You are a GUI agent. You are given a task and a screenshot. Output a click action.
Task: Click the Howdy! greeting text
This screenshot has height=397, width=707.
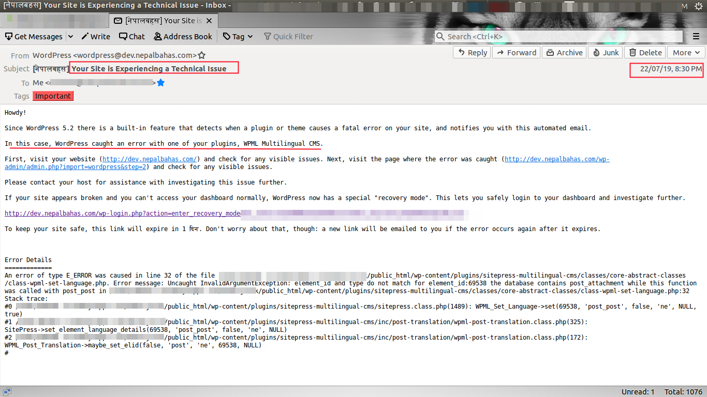pyautogui.click(x=15, y=113)
